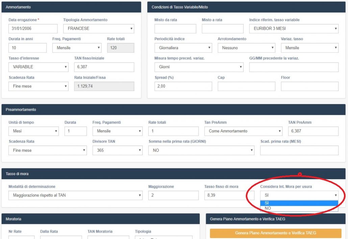Click the Misto da rata field
Viewport: 348px width, 239px height.
coord(175,29)
